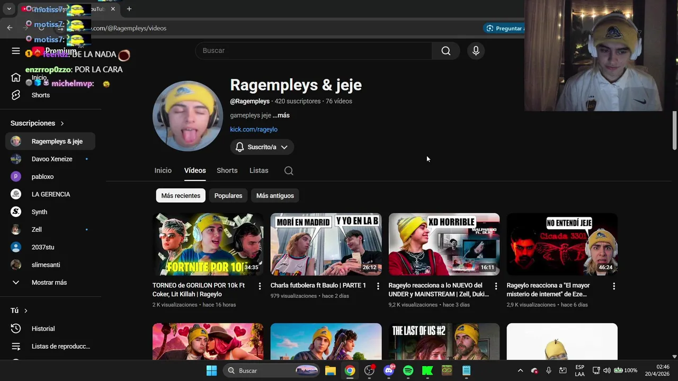This screenshot has height=381, width=678.
Task: Open options menu for TORNEO de GORILON video
Action: coord(260,286)
